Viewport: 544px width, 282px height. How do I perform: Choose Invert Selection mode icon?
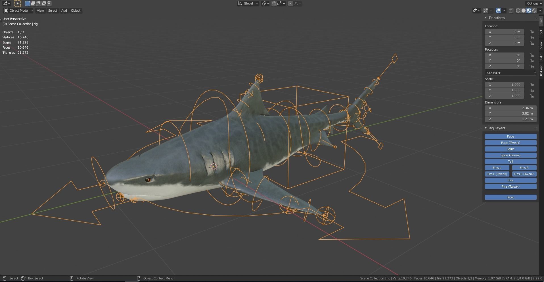tap(44, 3)
